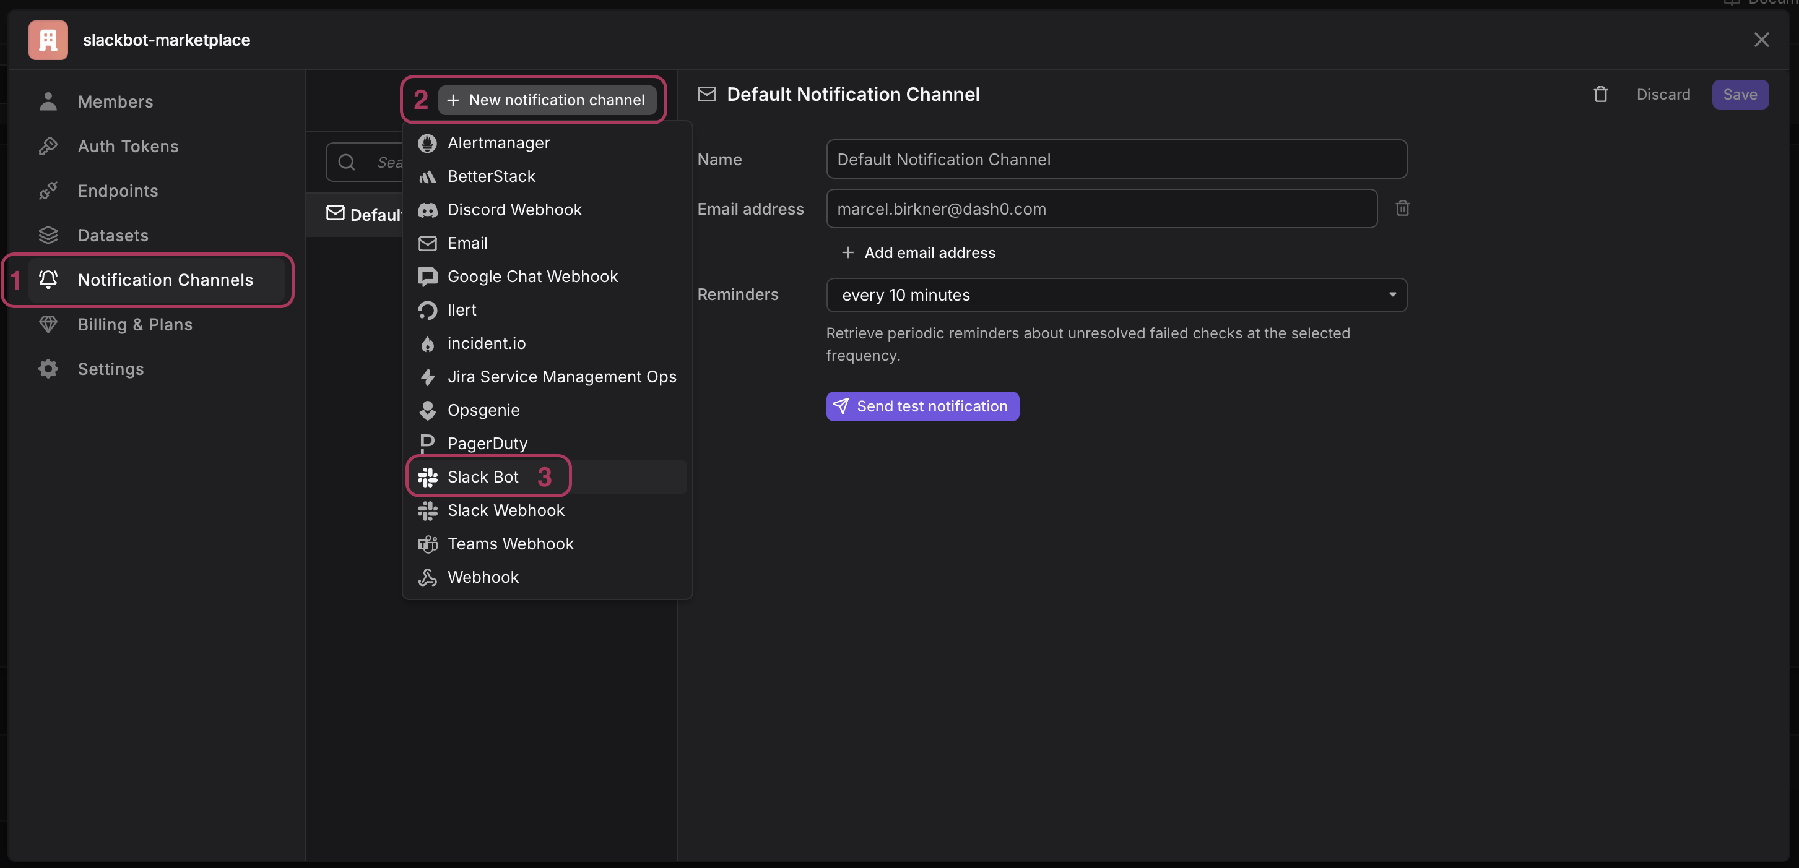Viewport: 1799px width, 868px height.
Task: Go to the Datasets section
Action: point(157,235)
